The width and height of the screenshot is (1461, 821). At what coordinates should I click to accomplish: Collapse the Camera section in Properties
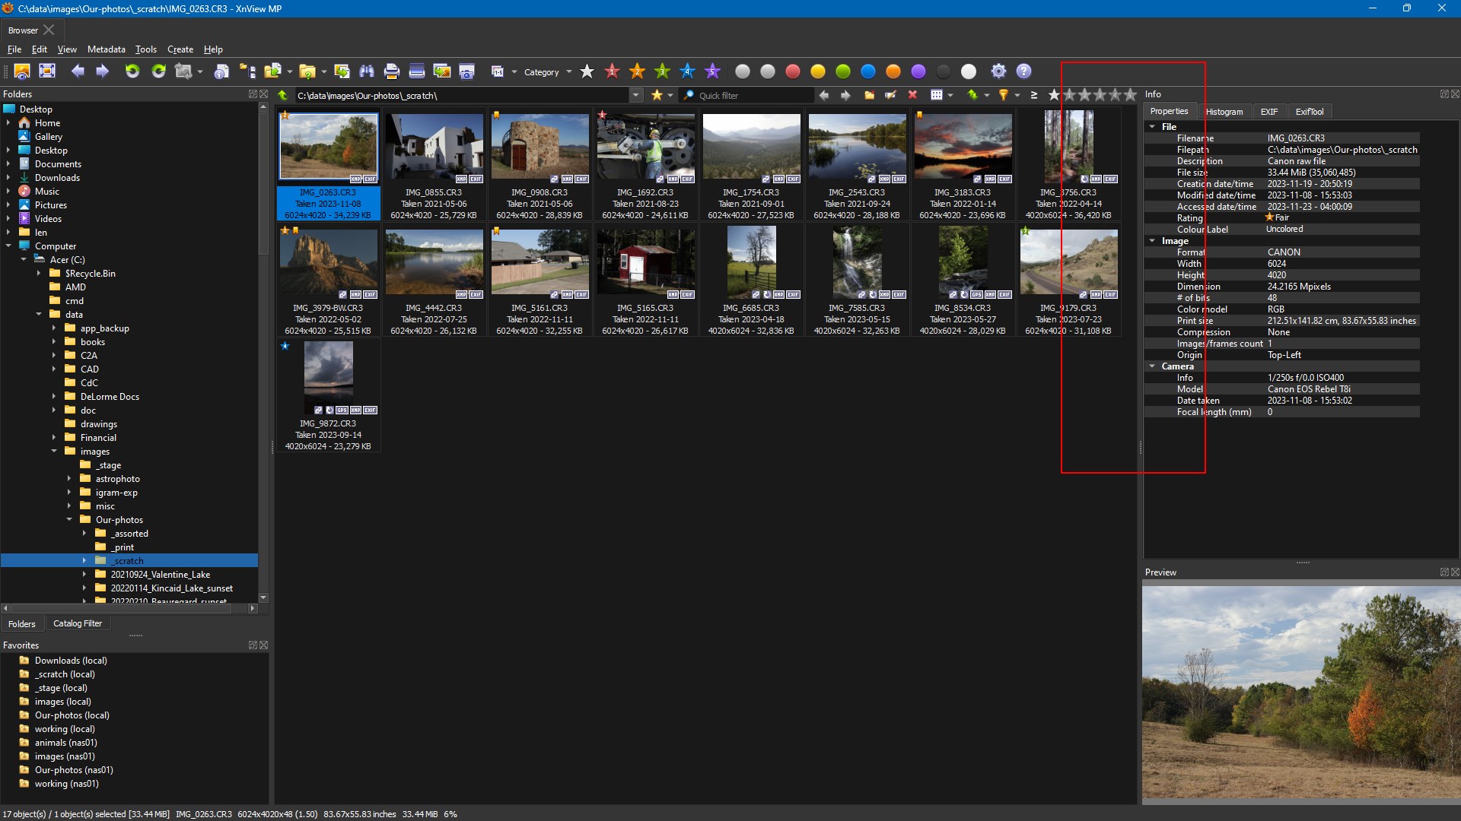[x=1153, y=366]
